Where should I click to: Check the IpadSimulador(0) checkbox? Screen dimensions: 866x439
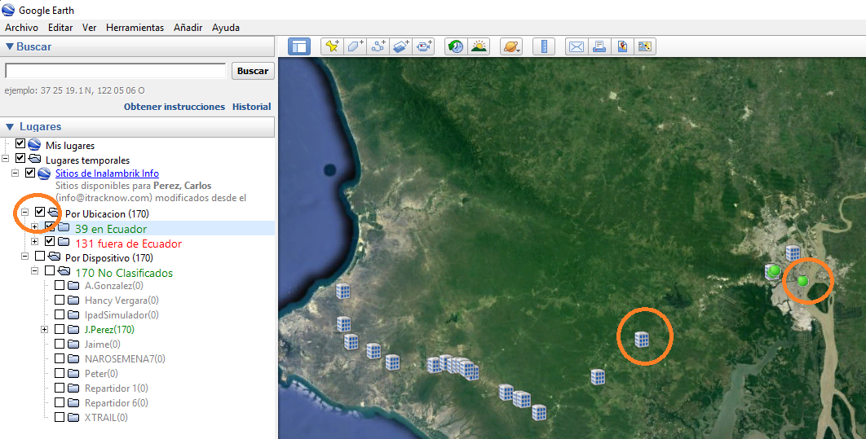point(60,315)
